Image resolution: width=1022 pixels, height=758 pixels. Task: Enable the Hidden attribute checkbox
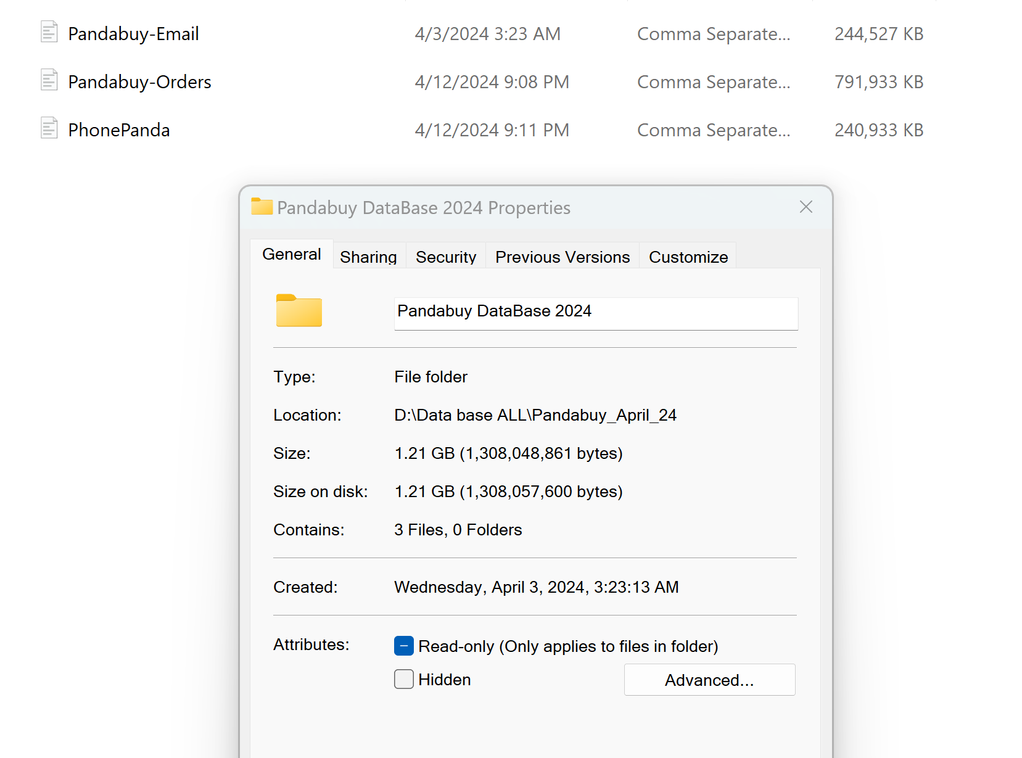point(404,679)
